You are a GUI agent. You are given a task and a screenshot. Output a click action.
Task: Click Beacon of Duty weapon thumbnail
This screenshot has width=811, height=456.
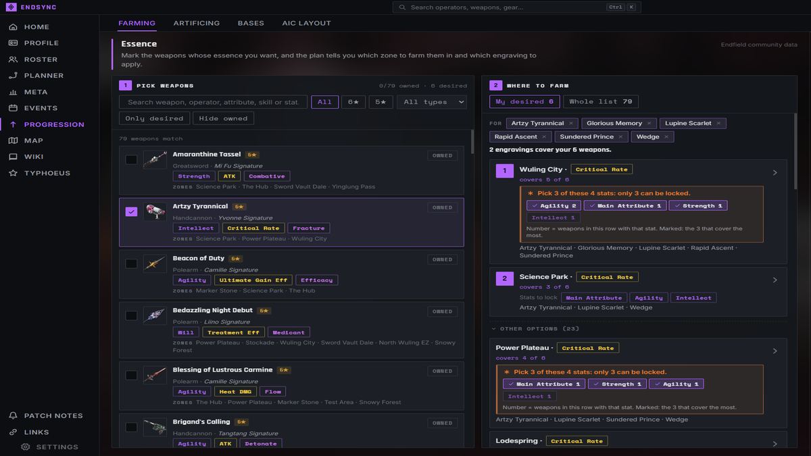155,264
